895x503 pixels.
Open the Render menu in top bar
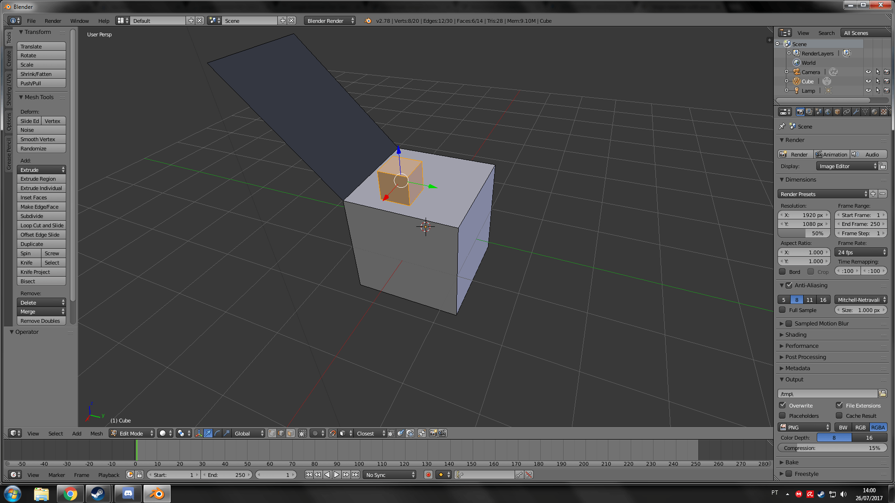pos(53,20)
